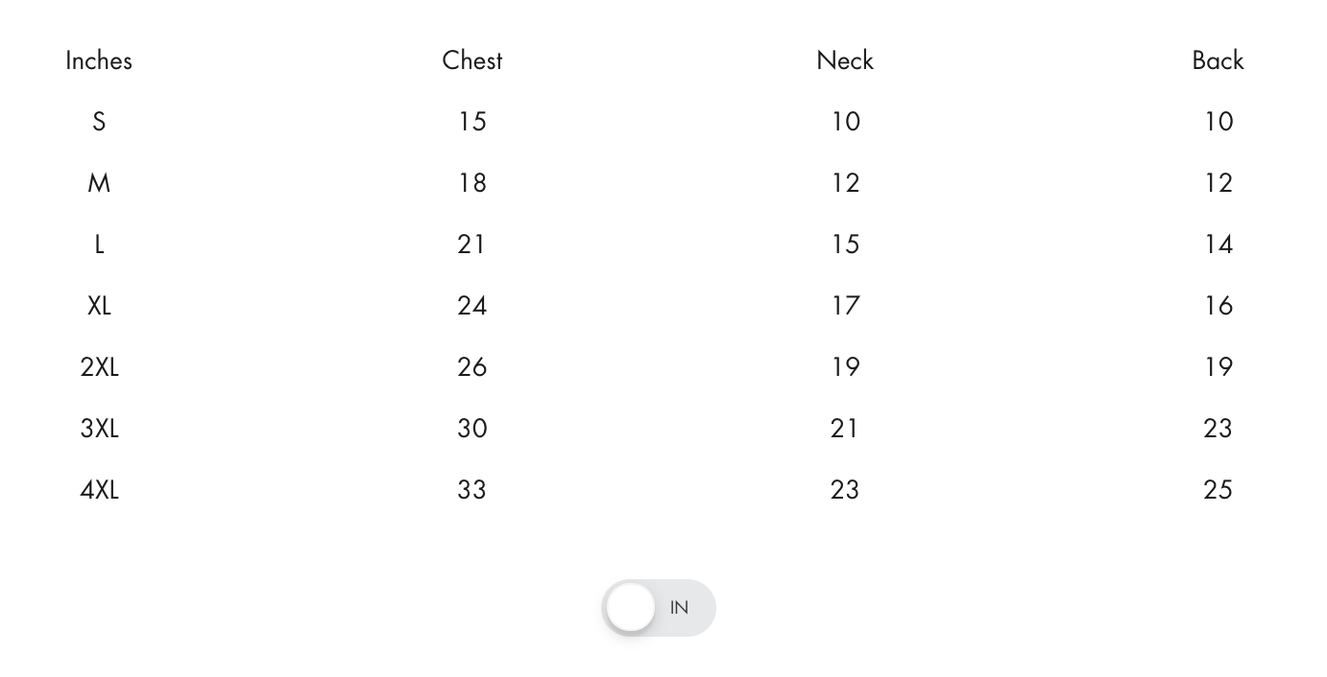Click chest value 15 for size S

(472, 122)
